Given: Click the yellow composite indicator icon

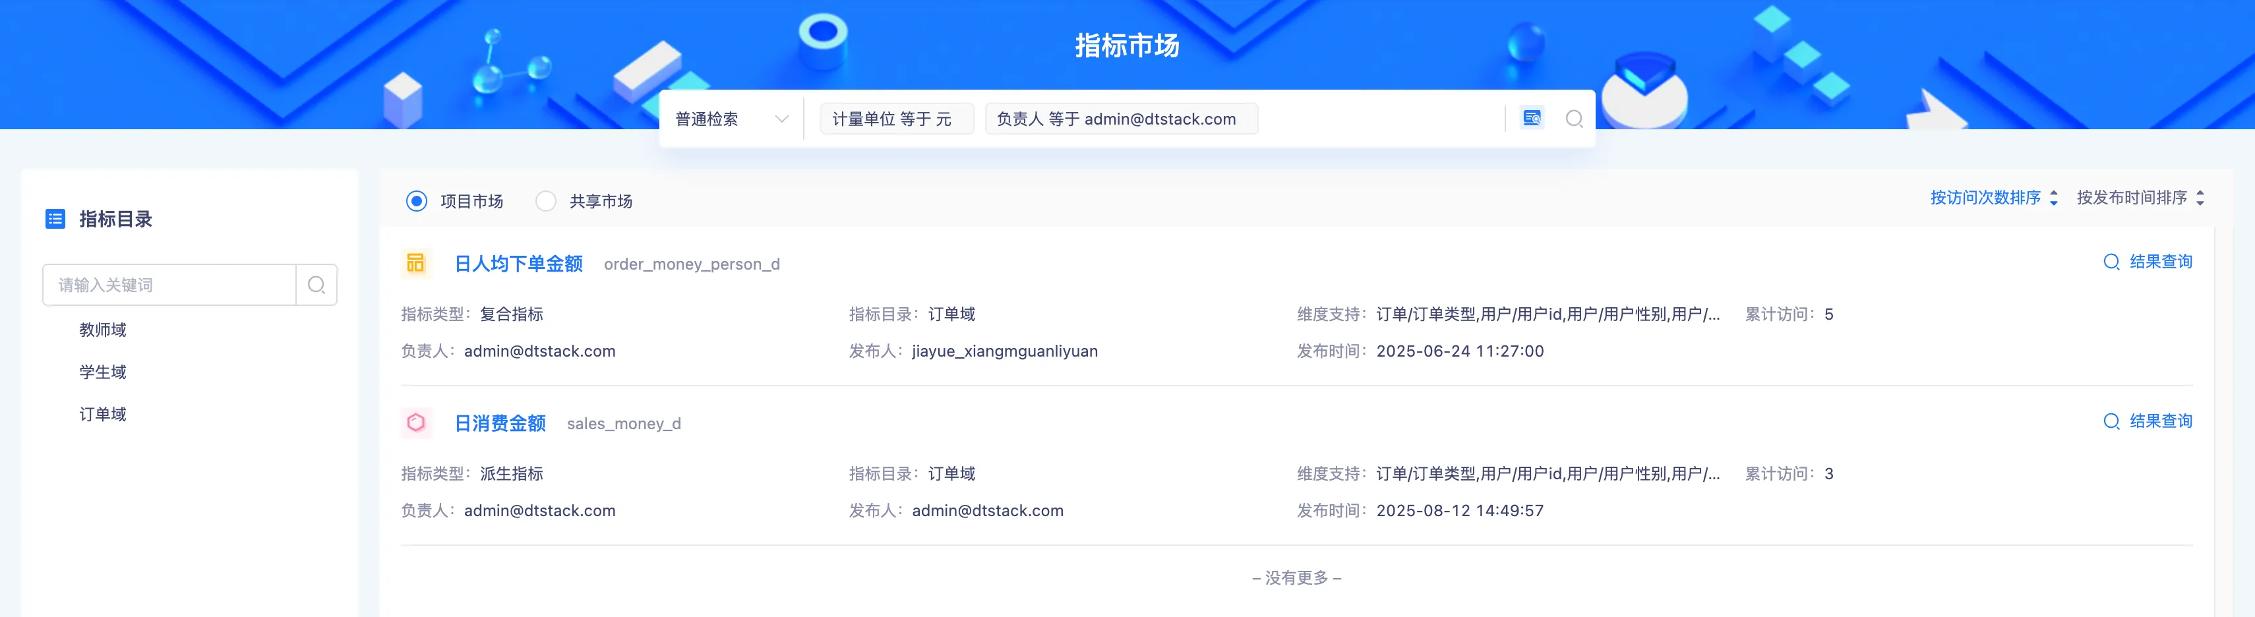Looking at the screenshot, I should tap(416, 262).
